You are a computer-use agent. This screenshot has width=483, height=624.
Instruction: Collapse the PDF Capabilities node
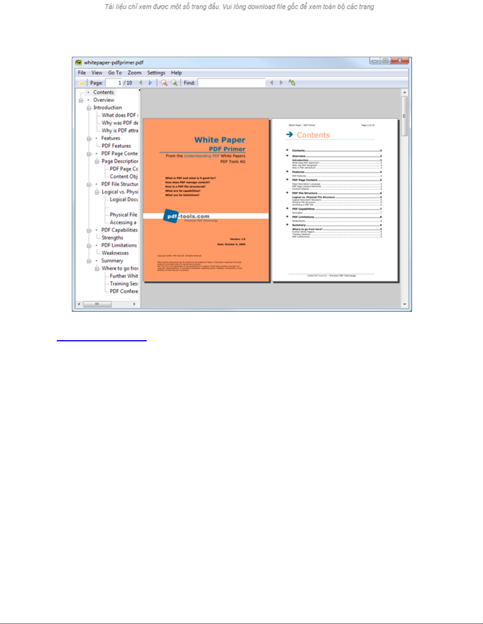(89, 230)
